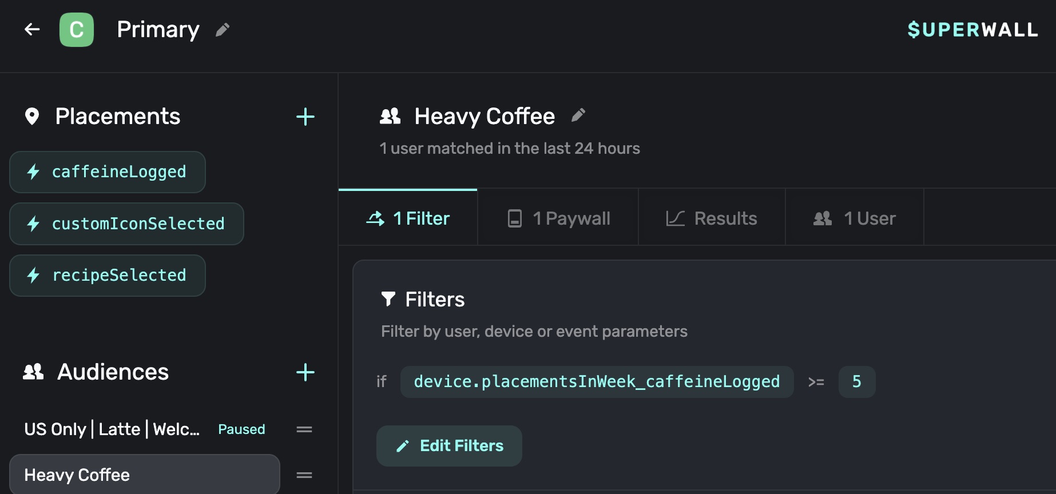1056x494 pixels.
Task: Select the recipeSelected placement
Action: (108, 276)
